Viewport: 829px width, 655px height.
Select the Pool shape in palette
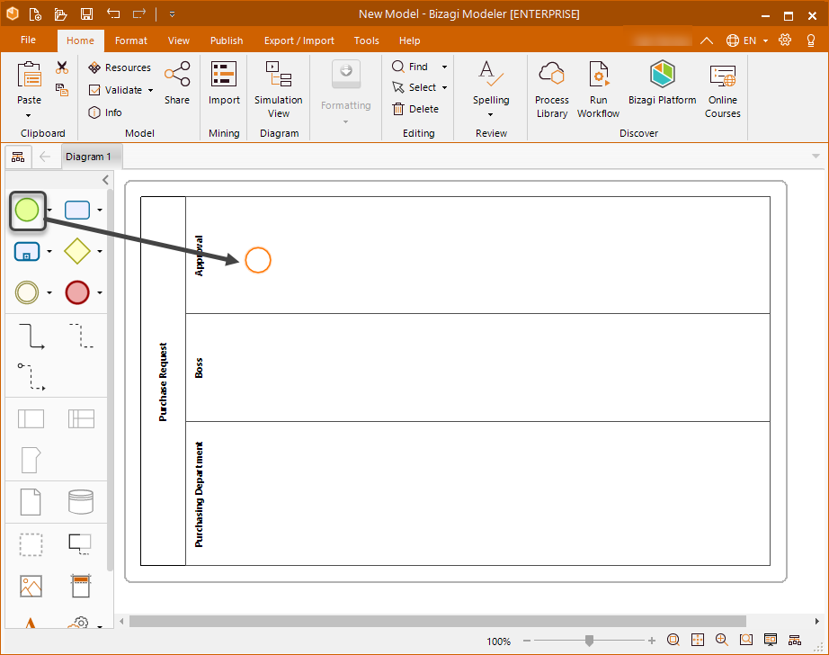(x=31, y=418)
